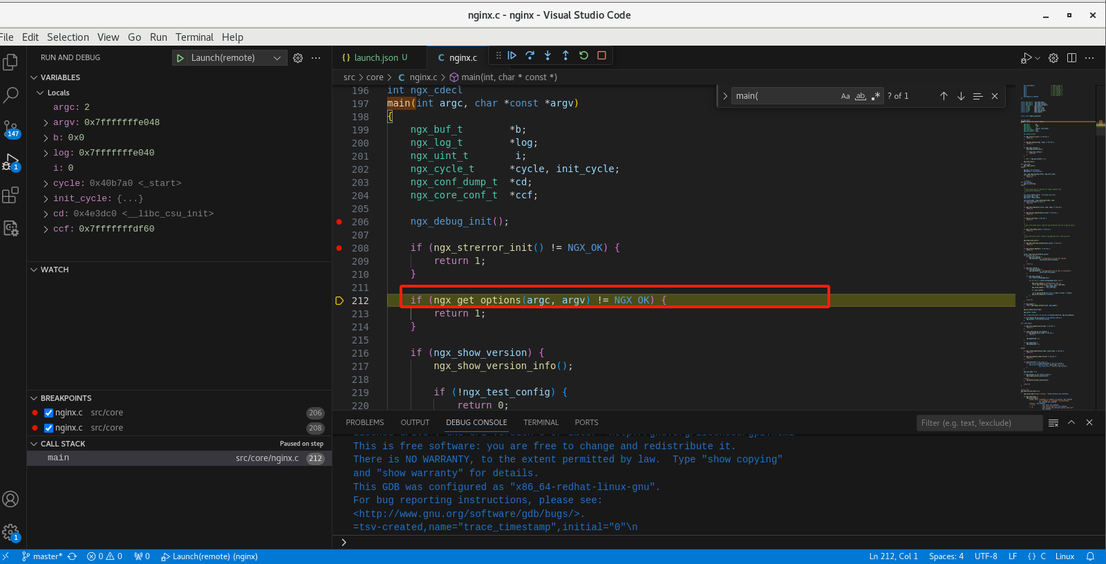
Task: Open the Extensions view icon
Action: pyautogui.click(x=10, y=196)
